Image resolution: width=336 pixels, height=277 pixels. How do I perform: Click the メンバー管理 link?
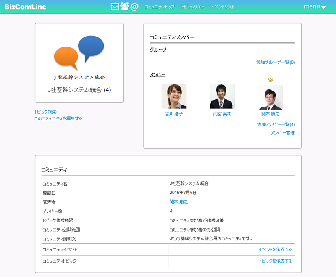[283, 133]
